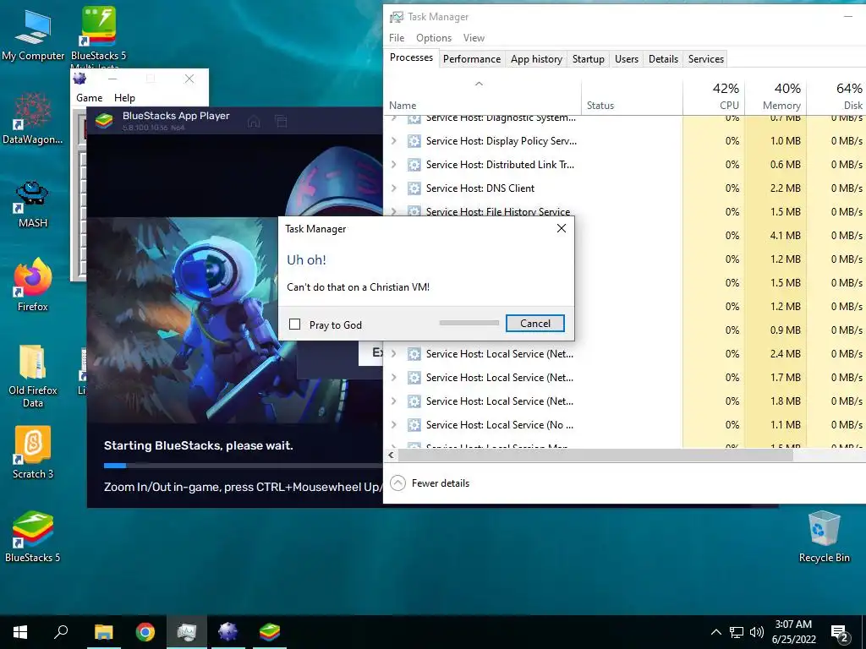Image resolution: width=866 pixels, height=649 pixels.
Task: Expand Service Host: Display Policy Service row
Action: coord(394,141)
